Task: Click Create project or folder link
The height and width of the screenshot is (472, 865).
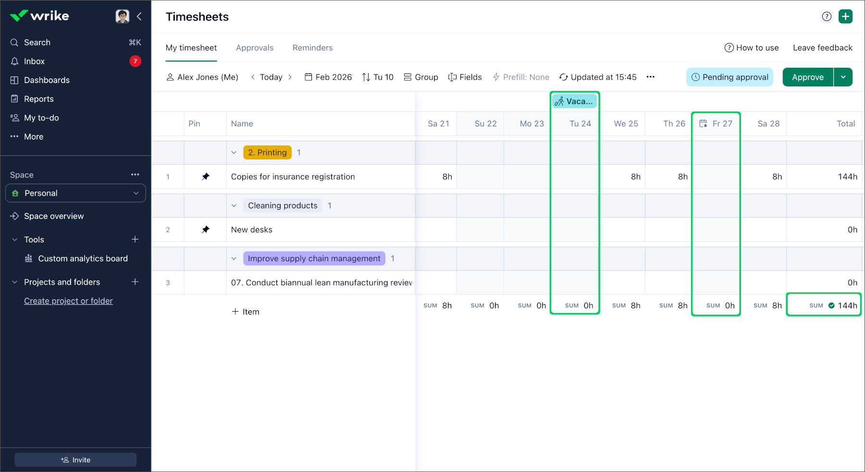Action: click(x=68, y=301)
